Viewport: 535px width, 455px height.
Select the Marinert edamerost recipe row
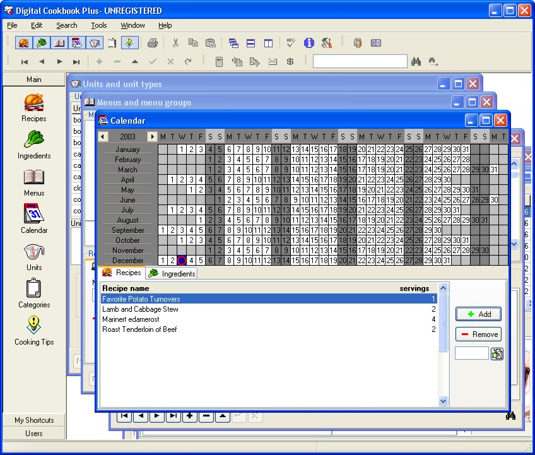tap(269, 319)
